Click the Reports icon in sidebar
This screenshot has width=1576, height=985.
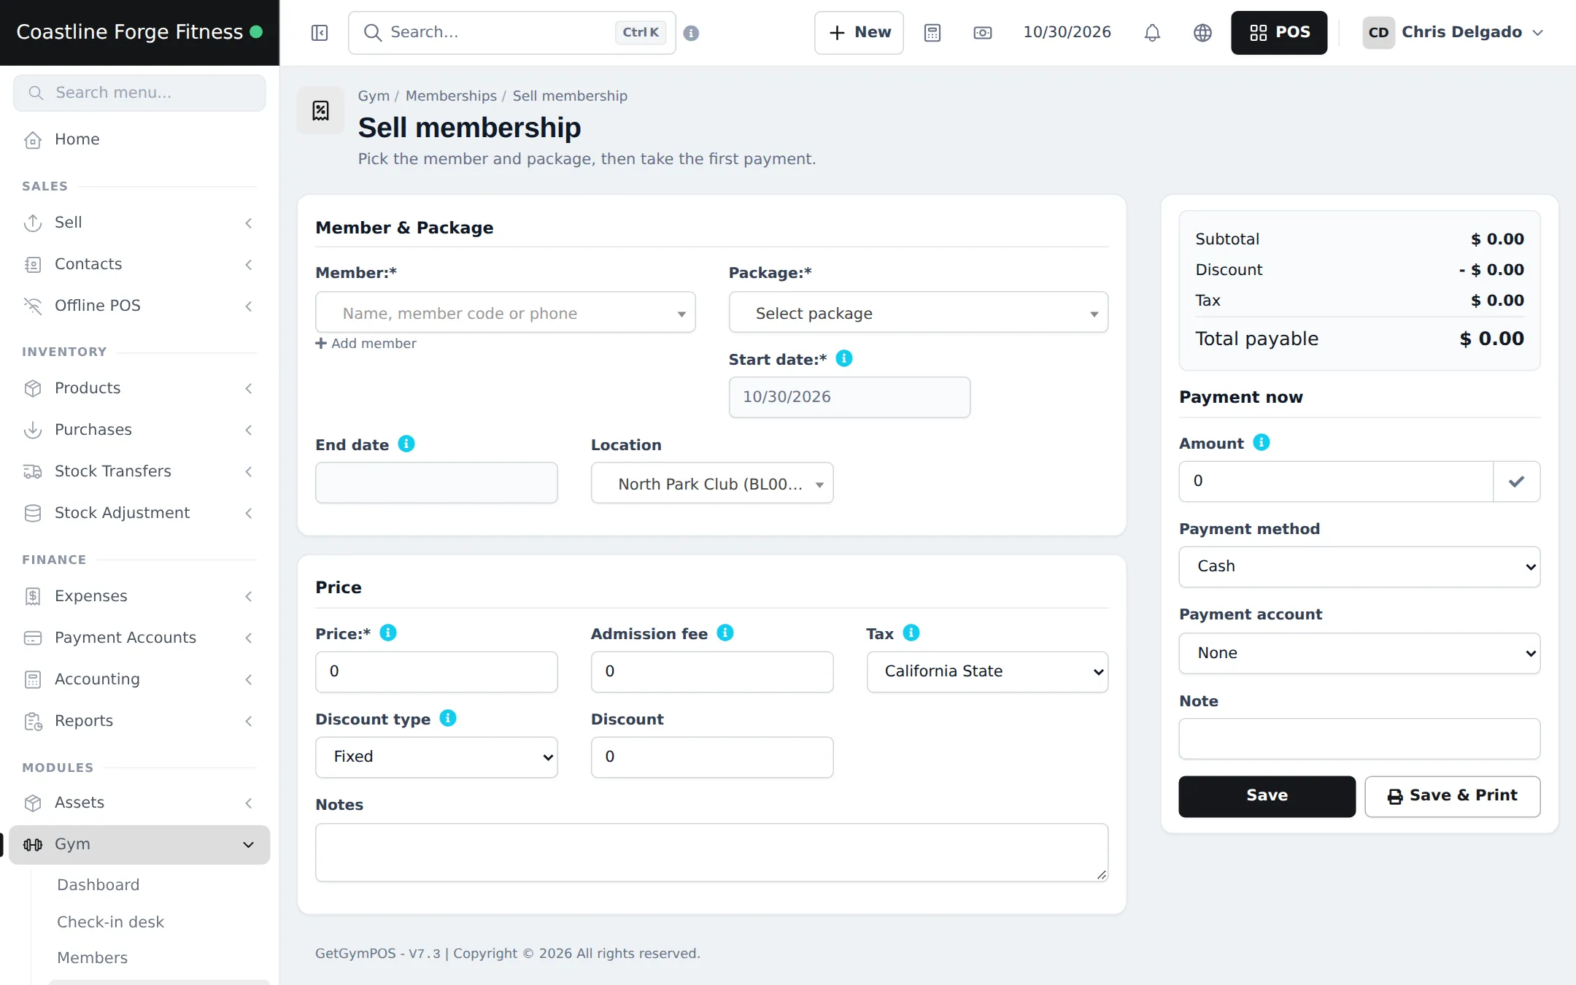[33, 721]
